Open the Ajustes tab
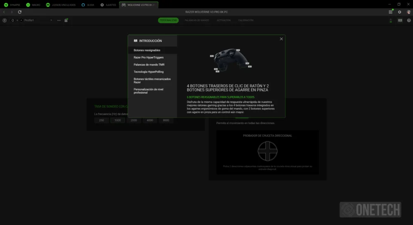This screenshot has width=413, height=225. click(x=108, y=5)
